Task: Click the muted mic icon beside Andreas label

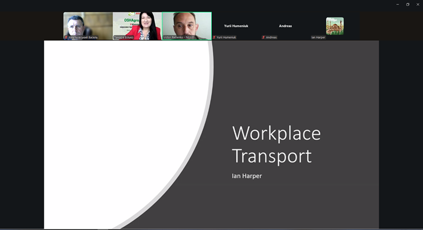Action: point(264,37)
